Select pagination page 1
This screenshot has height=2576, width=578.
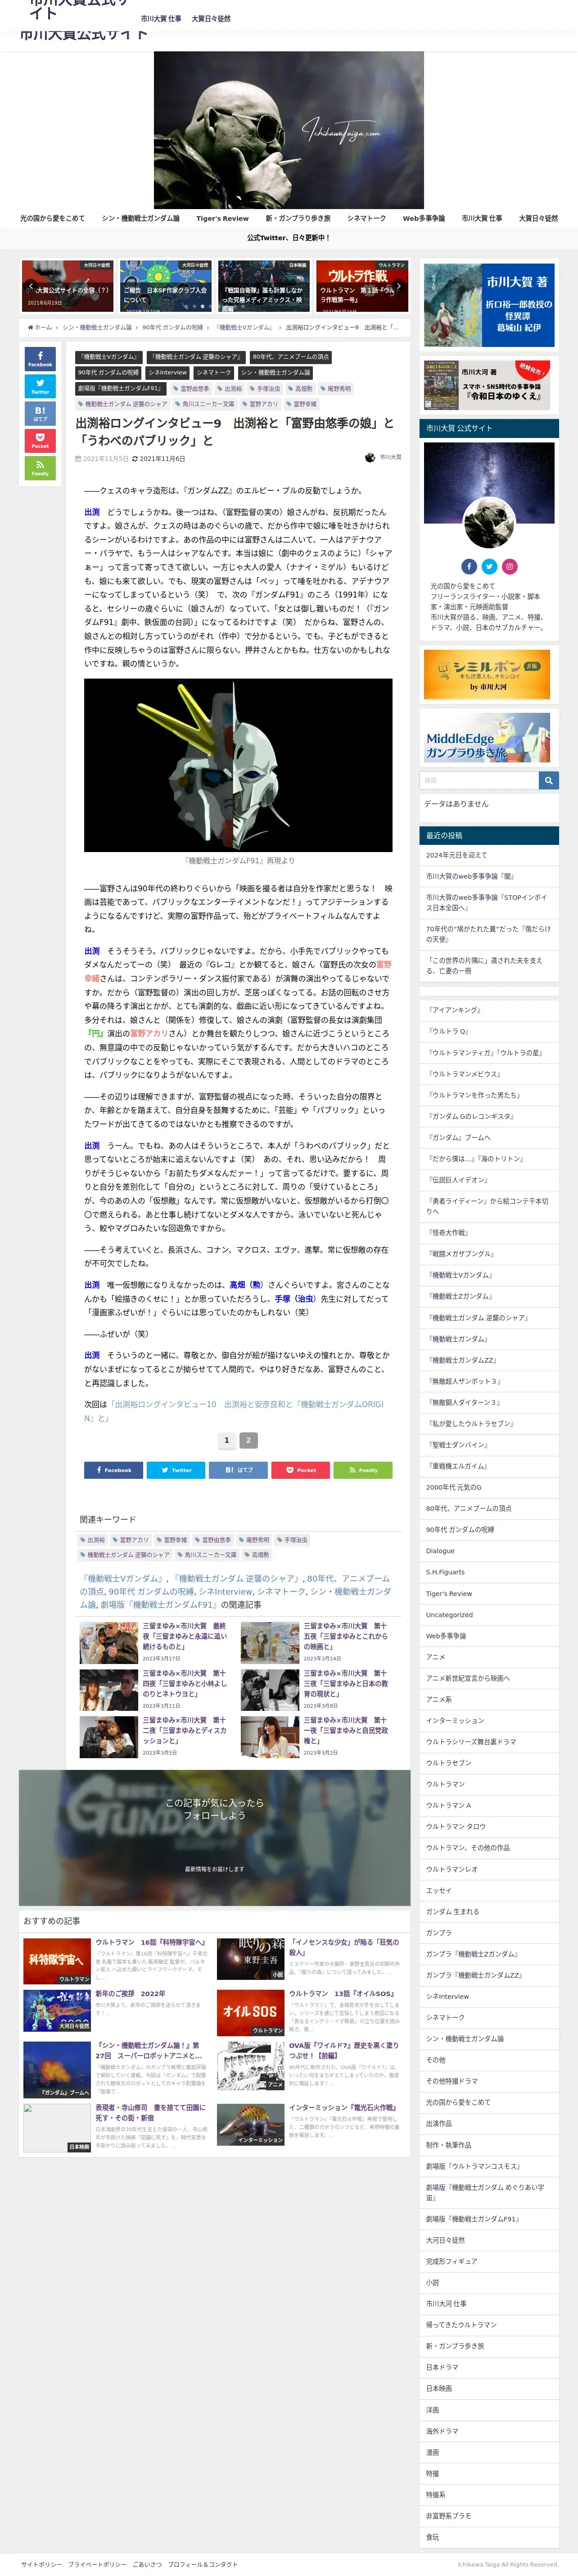point(226,1440)
